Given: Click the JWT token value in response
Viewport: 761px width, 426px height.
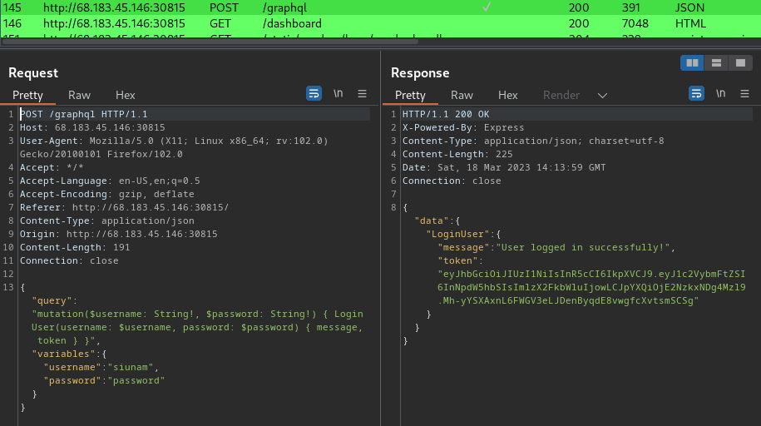Looking at the screenshot, I should point(591,287).
